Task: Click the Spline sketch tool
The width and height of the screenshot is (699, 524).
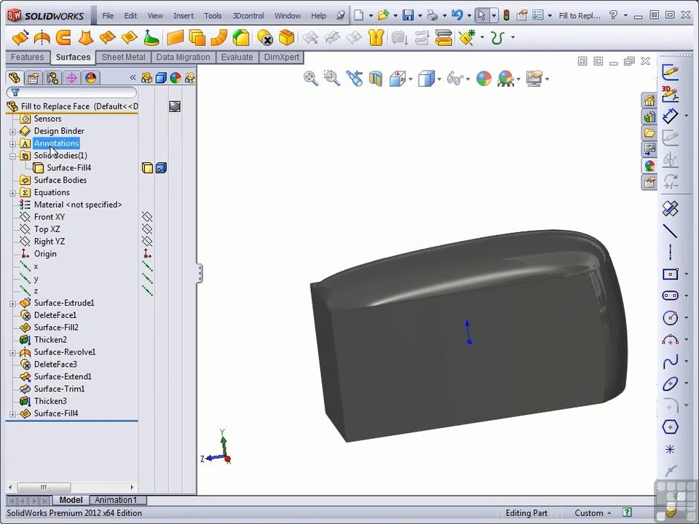Action: pos(670,362)
